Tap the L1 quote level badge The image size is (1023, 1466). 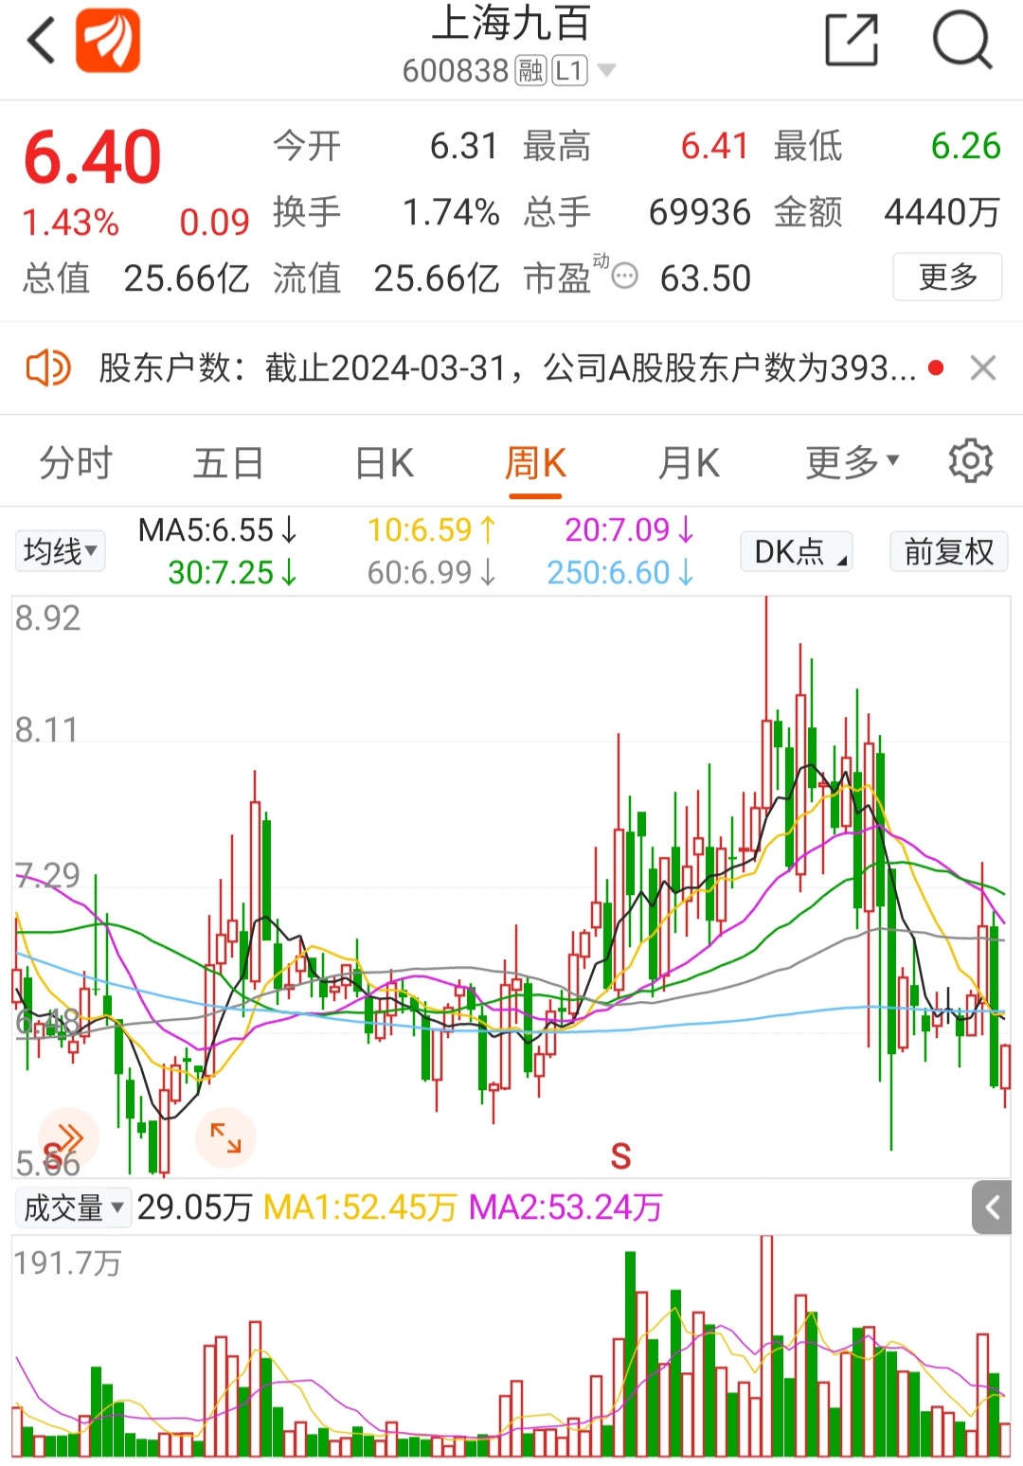569,70
